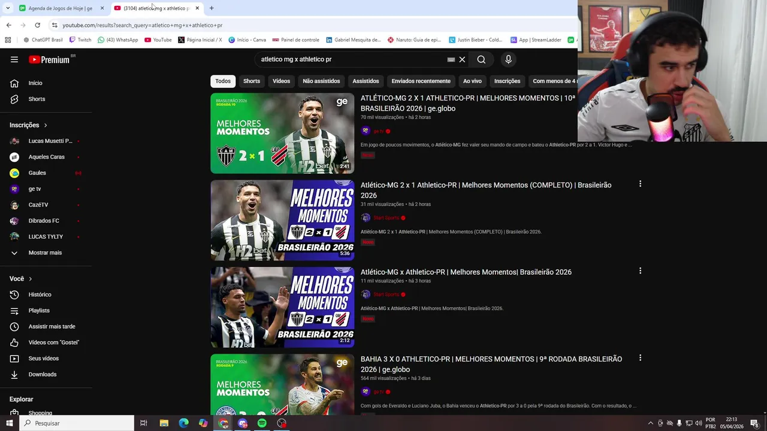The width and height of the screenshot is (767, 431).
Task: Open options menu for Bahia video
Action: pos(640,357)
